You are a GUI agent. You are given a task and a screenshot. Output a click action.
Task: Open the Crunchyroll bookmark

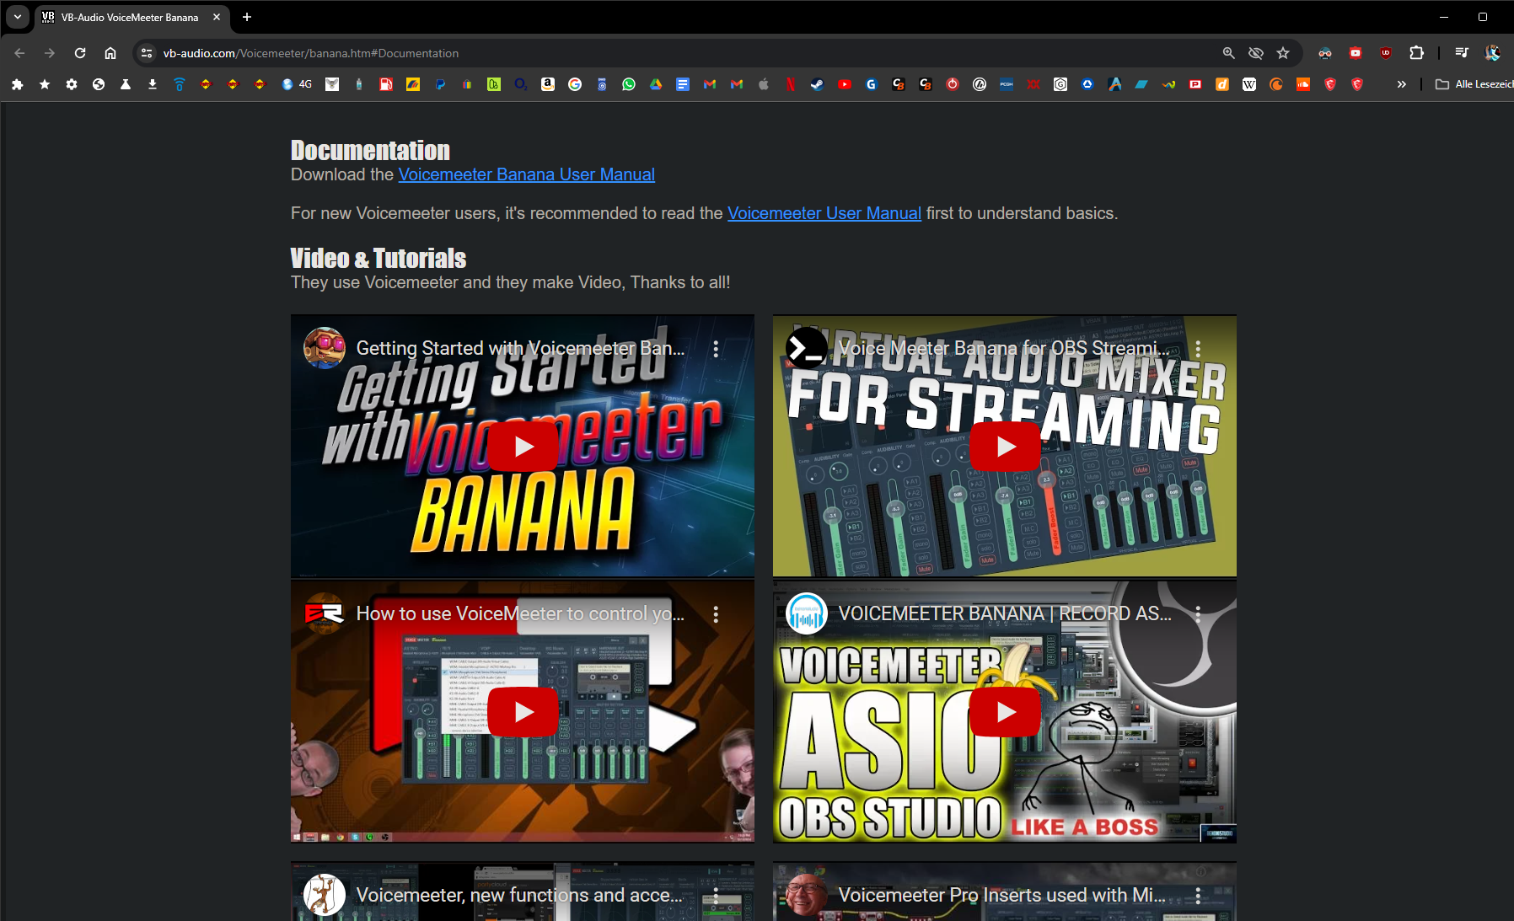(1276, 84)
